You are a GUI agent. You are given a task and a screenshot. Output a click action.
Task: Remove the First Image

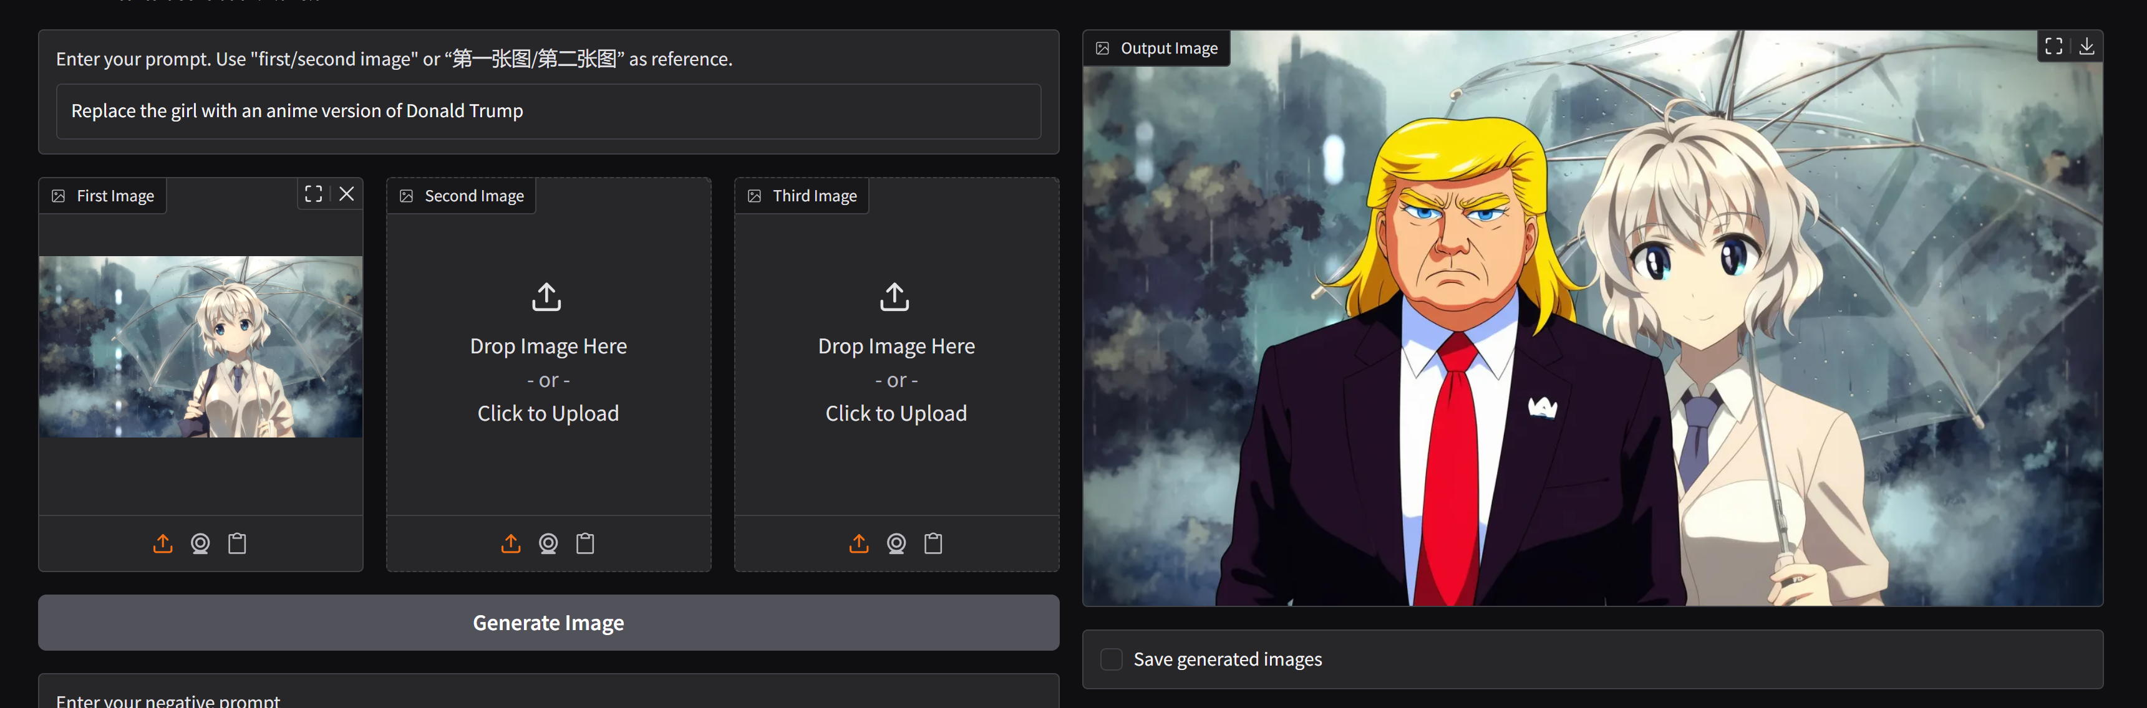347,194
